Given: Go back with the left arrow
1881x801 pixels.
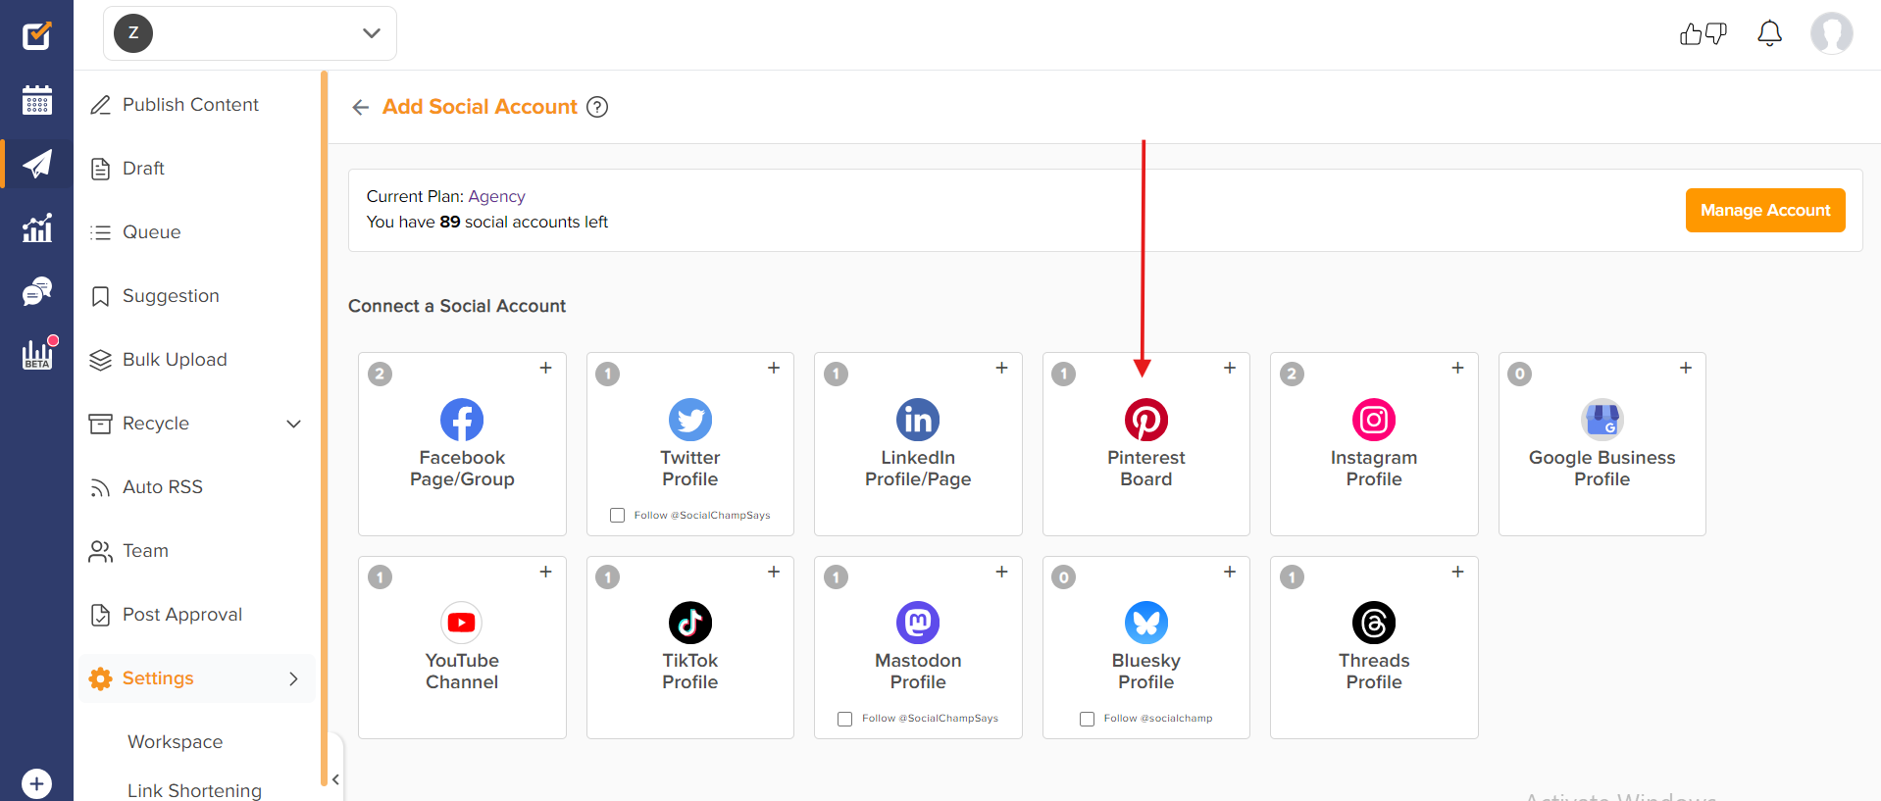Looking at the screenshot, I should point(361,107).
